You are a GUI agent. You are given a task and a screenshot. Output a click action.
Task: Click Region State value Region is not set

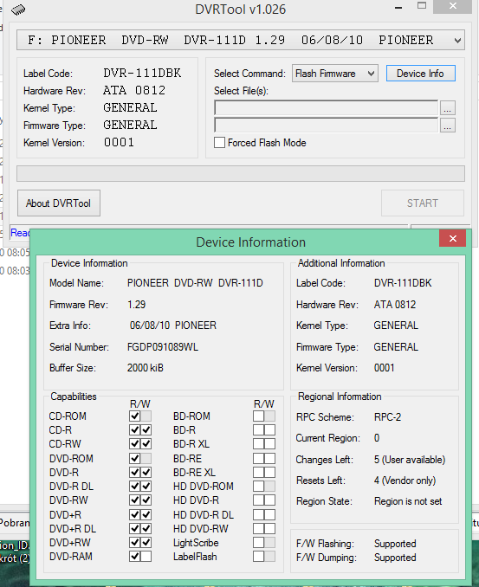(x=408, y=501)
